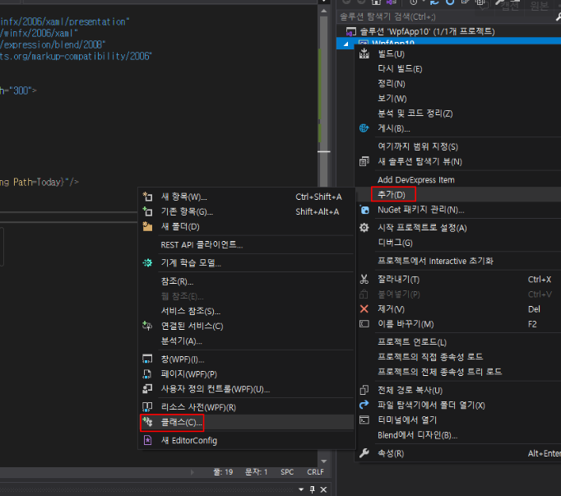The height and width of the screenshot is (496, 561).
Task: Click the 연결된 서비스(C) icon
Action: (x=147, y=326)
